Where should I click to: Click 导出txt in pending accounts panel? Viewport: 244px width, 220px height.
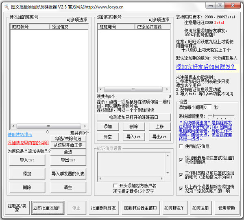pyautogui.click(x=68, y=160)
